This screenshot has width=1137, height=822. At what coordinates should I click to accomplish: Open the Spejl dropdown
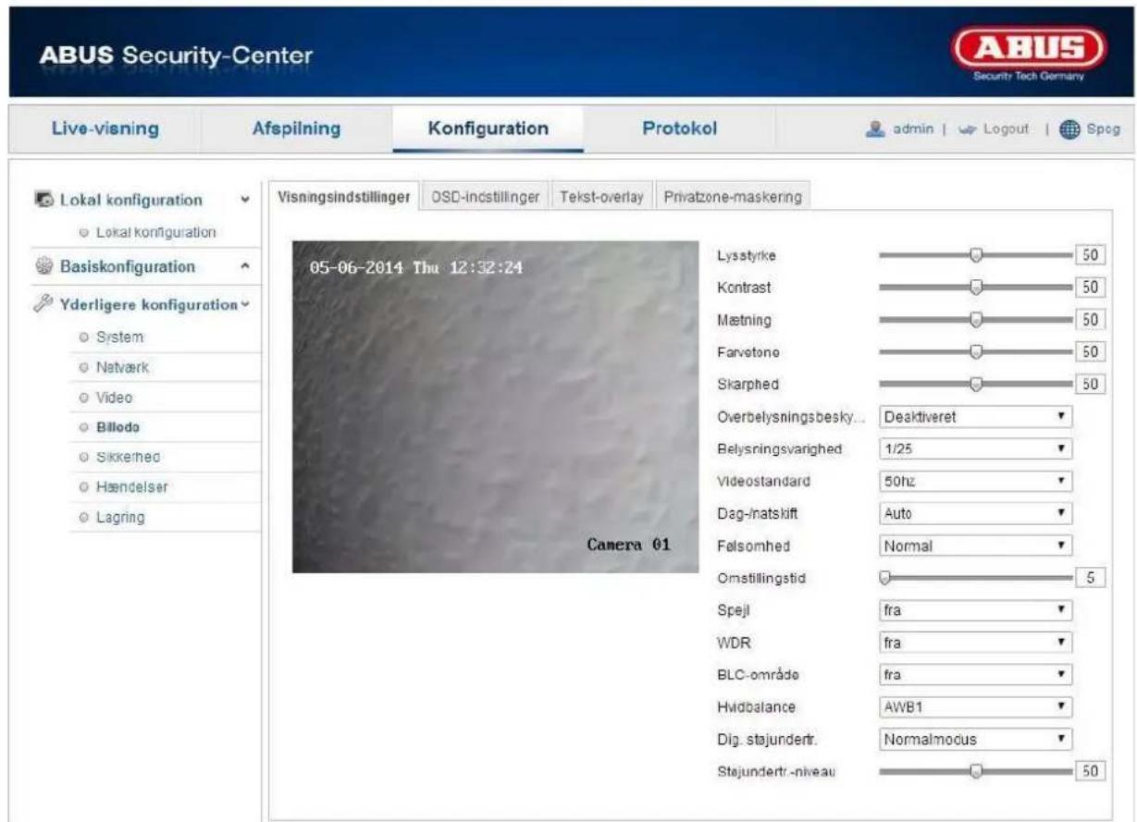click(974, 610)
